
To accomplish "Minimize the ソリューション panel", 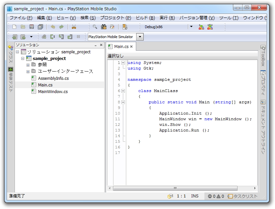I will [95, 45].
